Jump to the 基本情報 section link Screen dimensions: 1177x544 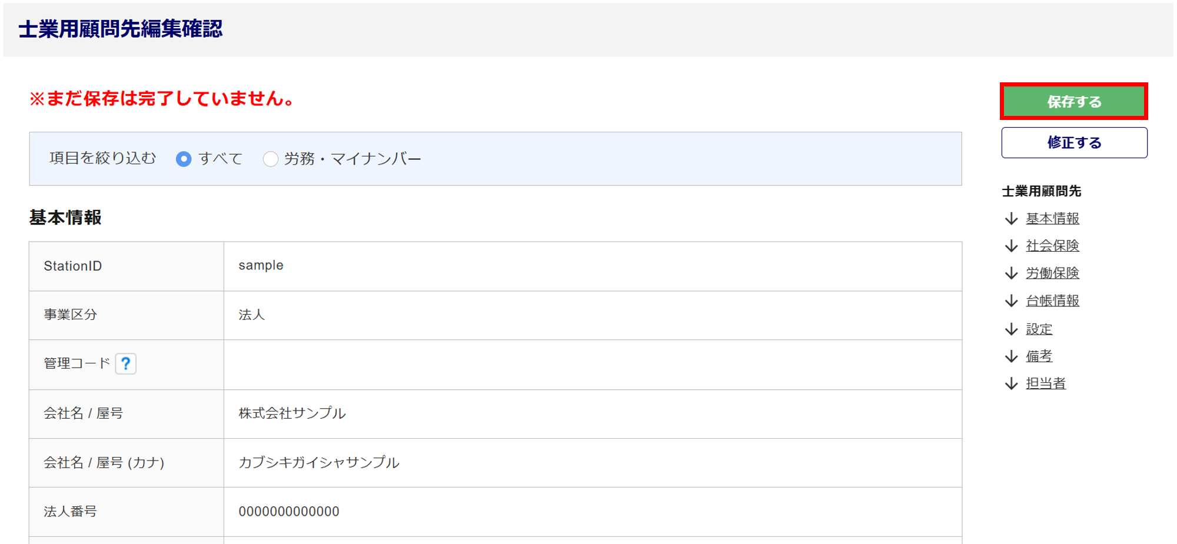(1052, 219)
